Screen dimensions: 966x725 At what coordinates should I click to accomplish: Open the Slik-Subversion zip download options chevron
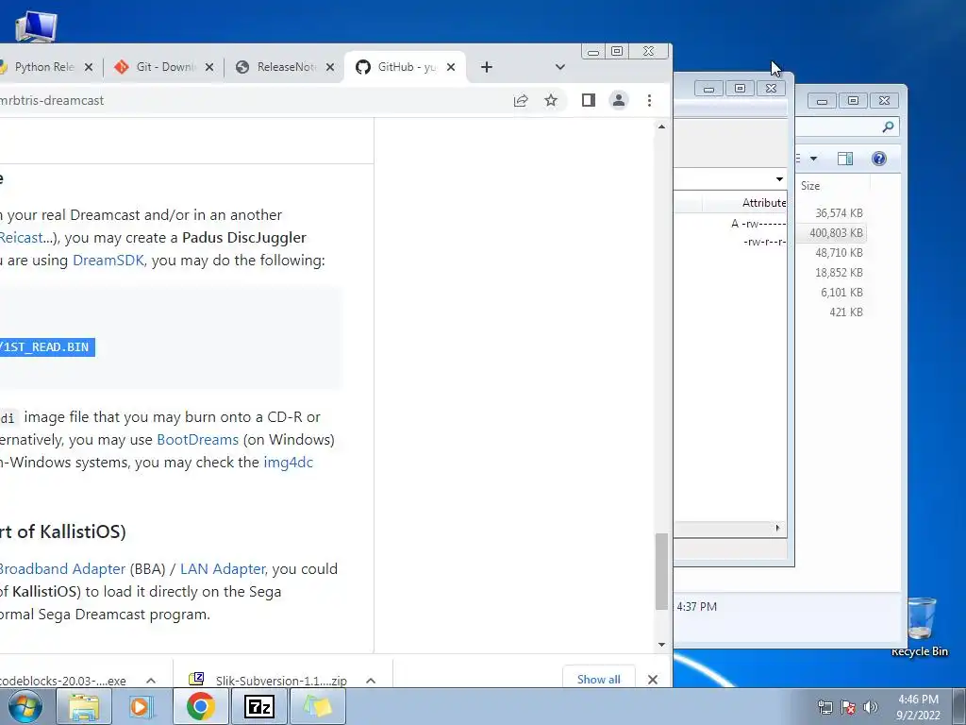pos(371,681)
